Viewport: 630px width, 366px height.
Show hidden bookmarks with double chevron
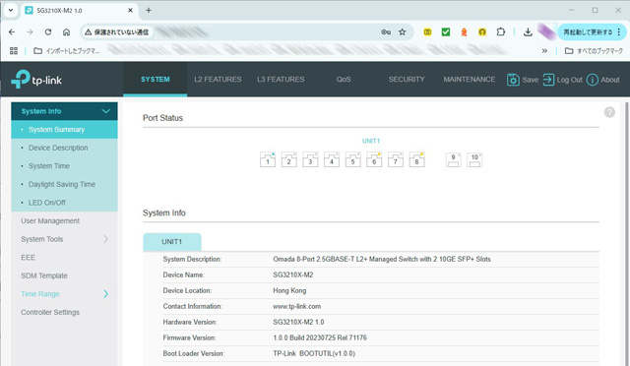tap(544, 50)
